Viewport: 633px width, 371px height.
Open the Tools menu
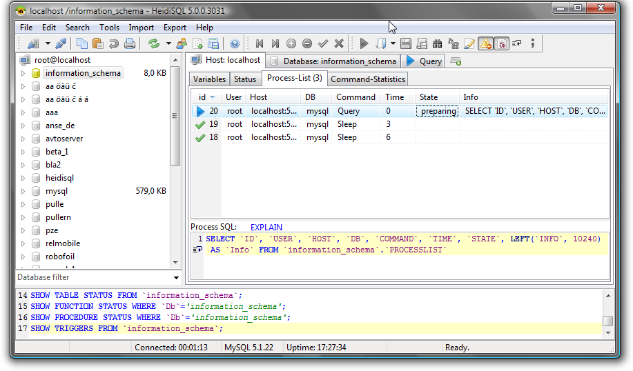109,28
